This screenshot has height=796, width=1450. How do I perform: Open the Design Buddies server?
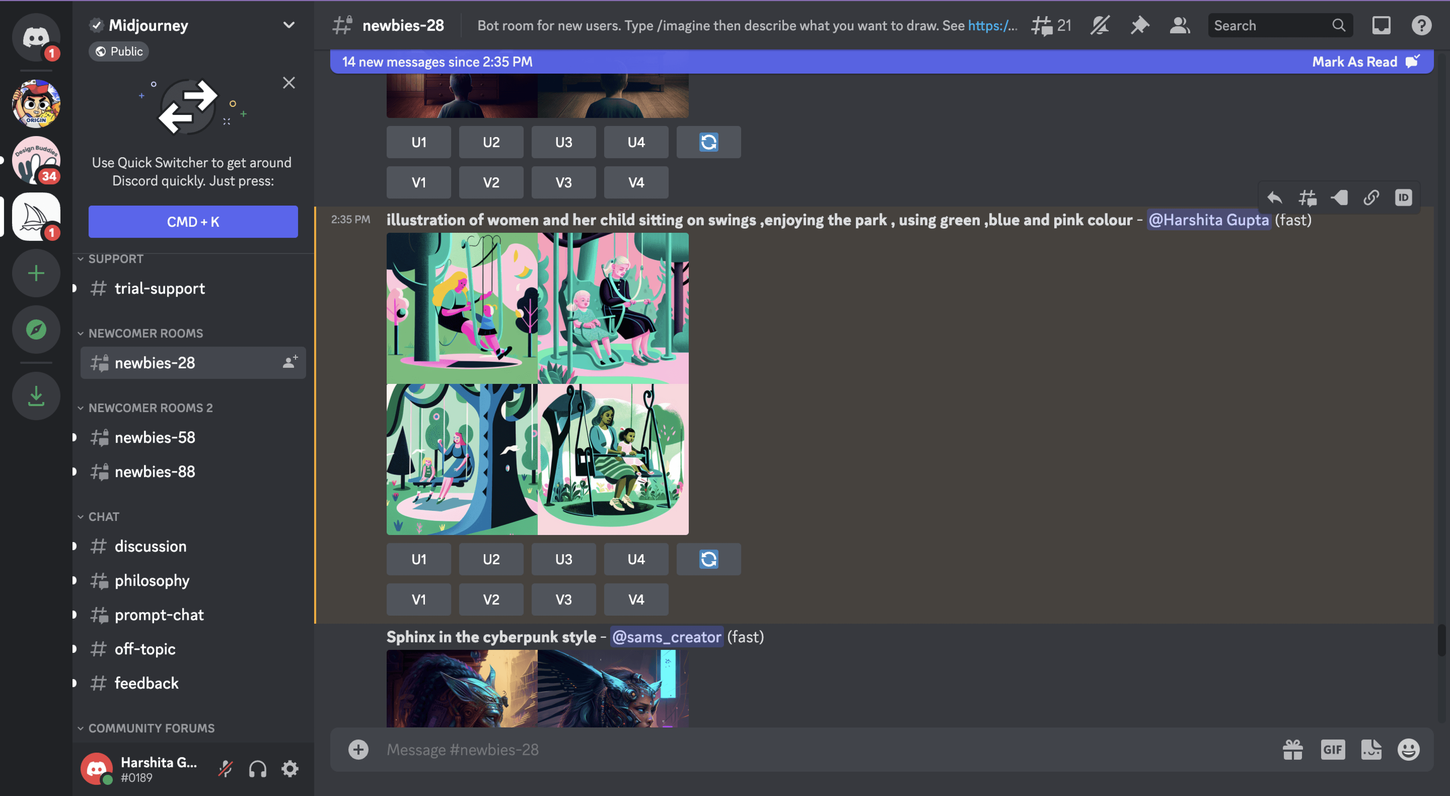pyautogui.click(x=36, y=160)
